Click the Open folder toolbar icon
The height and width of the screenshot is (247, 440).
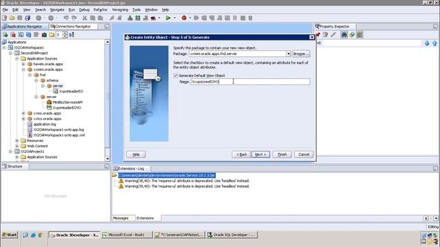click(x=12, y=18)
